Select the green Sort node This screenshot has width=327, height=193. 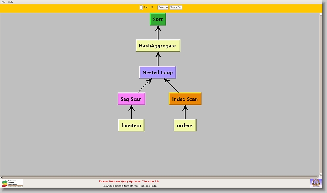coord(158,19)
